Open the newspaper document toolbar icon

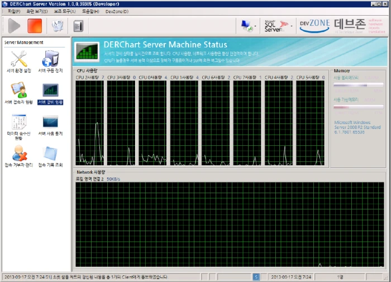58,26
